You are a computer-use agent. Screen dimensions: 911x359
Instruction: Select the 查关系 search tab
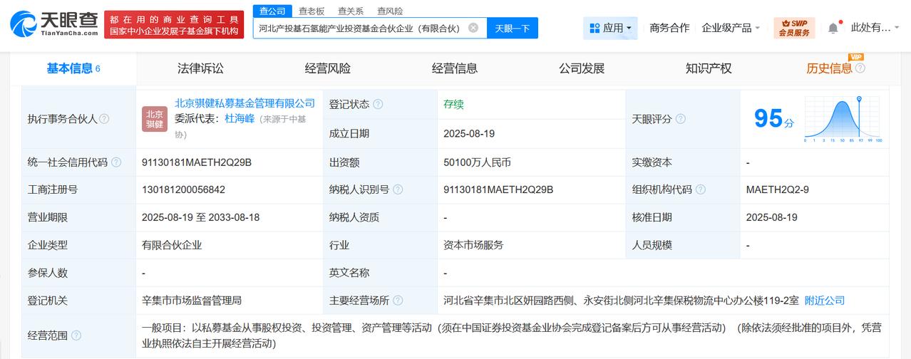coord(351,11)
